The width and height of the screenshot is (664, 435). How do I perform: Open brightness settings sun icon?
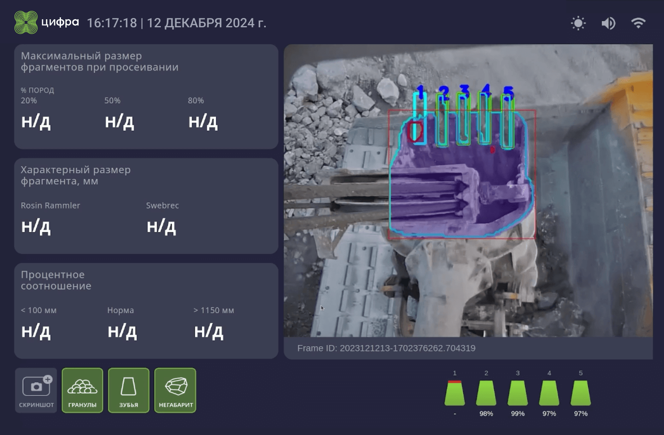click(578, 23)
